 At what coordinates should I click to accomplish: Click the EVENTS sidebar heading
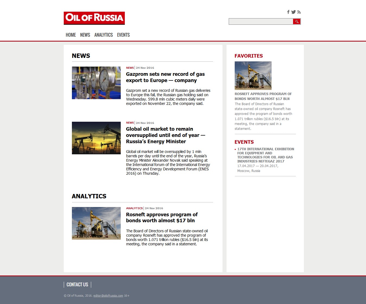pos(244,142)
